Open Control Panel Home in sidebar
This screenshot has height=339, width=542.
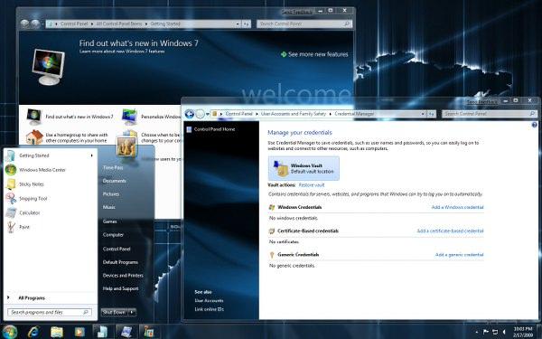pos(214,129)
